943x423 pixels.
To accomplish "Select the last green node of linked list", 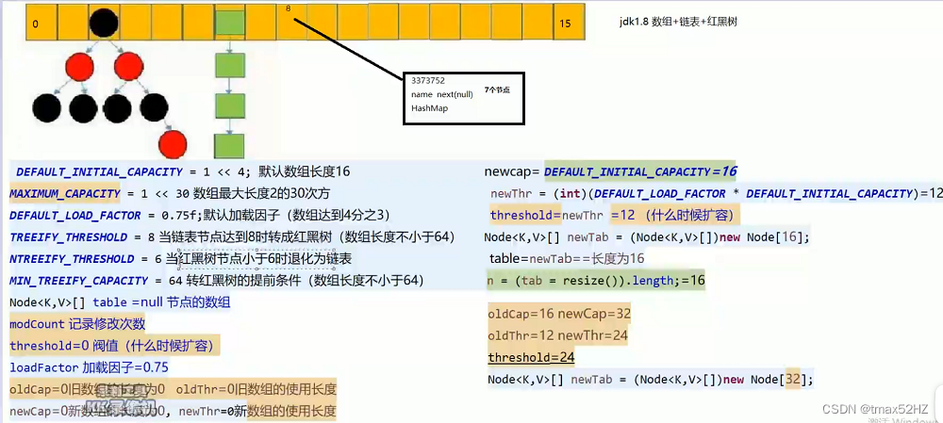I will (230, 146).
